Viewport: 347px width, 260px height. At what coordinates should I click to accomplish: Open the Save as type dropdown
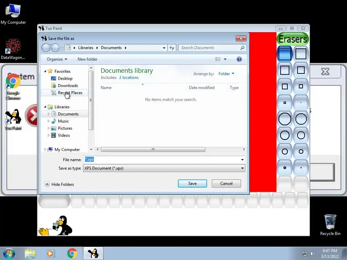click(x=242, y=168)
